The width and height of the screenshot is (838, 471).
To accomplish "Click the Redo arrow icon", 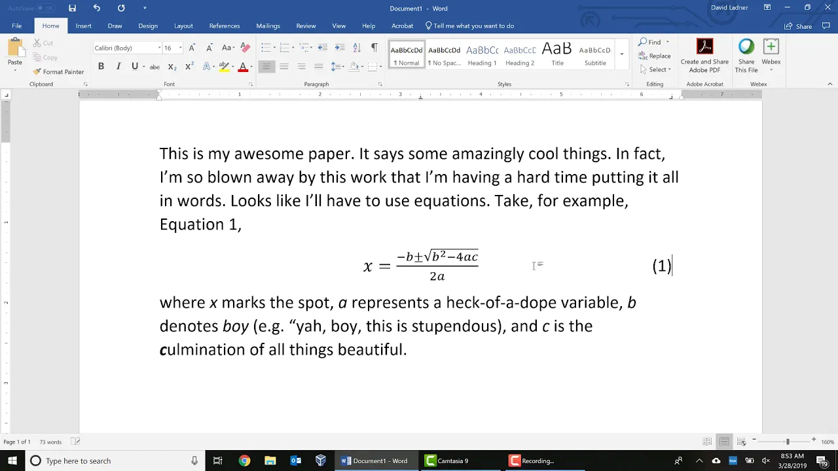I will (x=121, y=8).
